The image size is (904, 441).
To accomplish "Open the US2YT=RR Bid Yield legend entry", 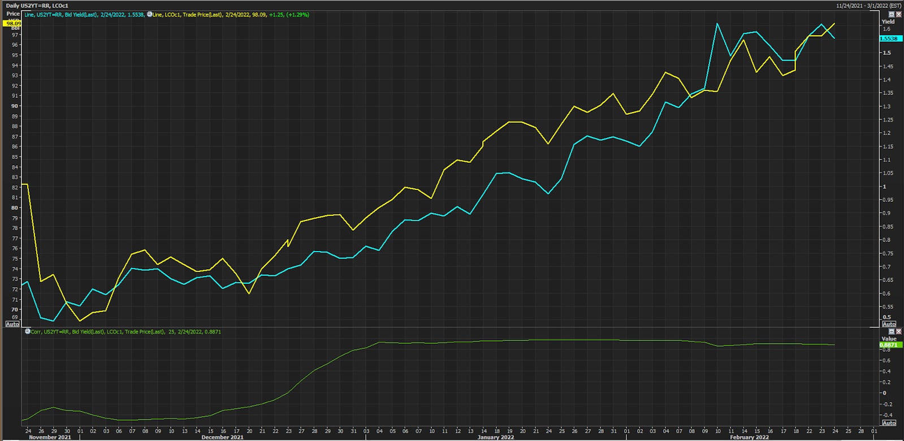I will (84, 15).
